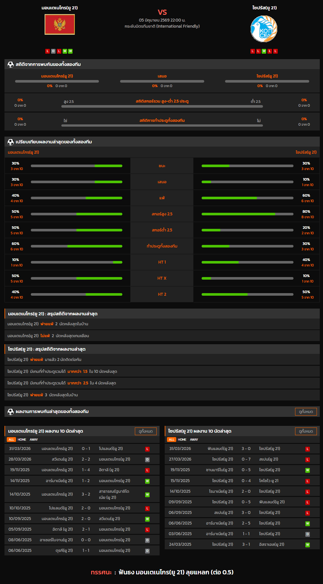The image size is (323, 584).
Task: Click W badge for 10/09/2025 Montenegro 2-0 match
Action: pos(147,519)
